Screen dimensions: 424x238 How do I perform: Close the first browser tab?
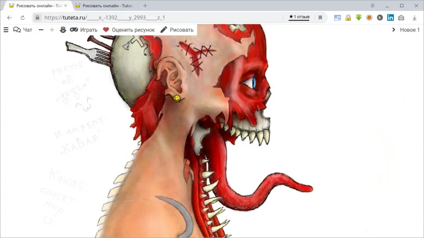[x=66, y=6]
